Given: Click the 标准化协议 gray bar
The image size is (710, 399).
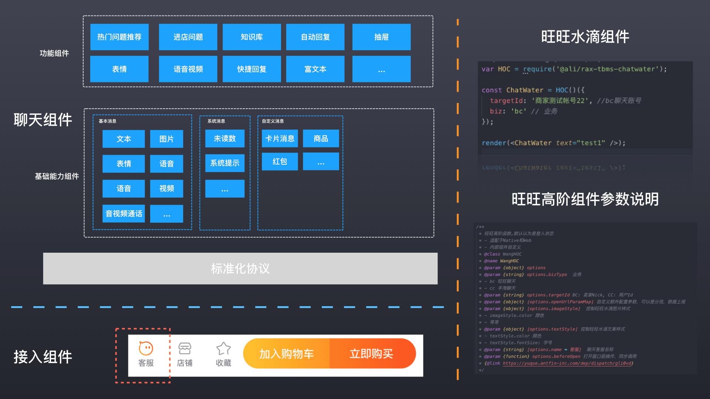Looking at the screenshot, I should [240, 269].
